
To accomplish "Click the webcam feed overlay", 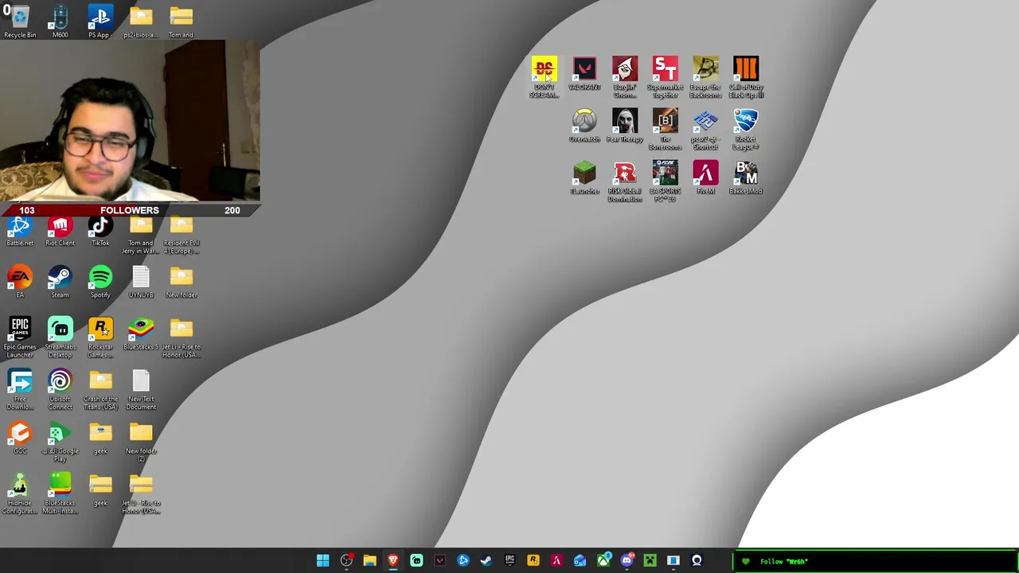I will [130, 122].
